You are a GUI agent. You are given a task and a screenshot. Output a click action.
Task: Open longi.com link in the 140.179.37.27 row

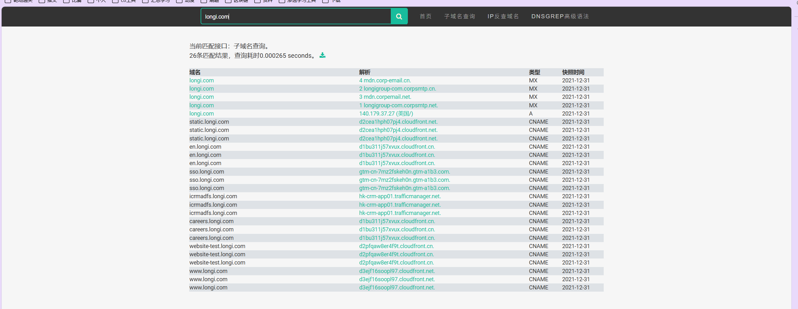pyautogui.click(x=202, y=114)
